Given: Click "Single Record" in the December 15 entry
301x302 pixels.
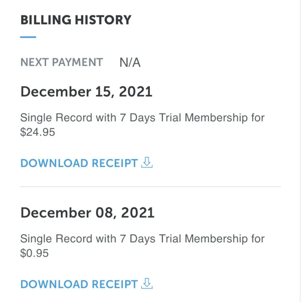Looking at the screenshot, I should click(x=56, y=118).
